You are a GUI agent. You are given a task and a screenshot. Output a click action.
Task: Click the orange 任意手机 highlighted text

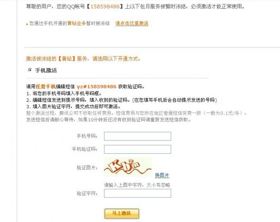(46, 87)
